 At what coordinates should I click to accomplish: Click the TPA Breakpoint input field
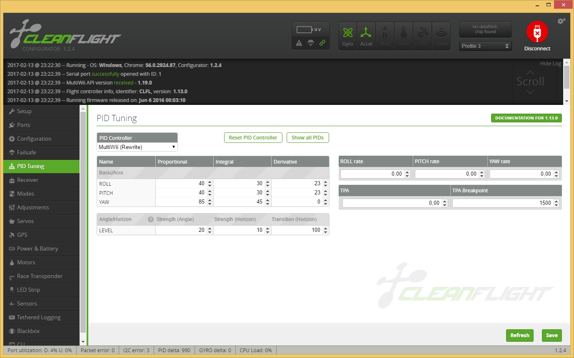(x=506, y=203)
